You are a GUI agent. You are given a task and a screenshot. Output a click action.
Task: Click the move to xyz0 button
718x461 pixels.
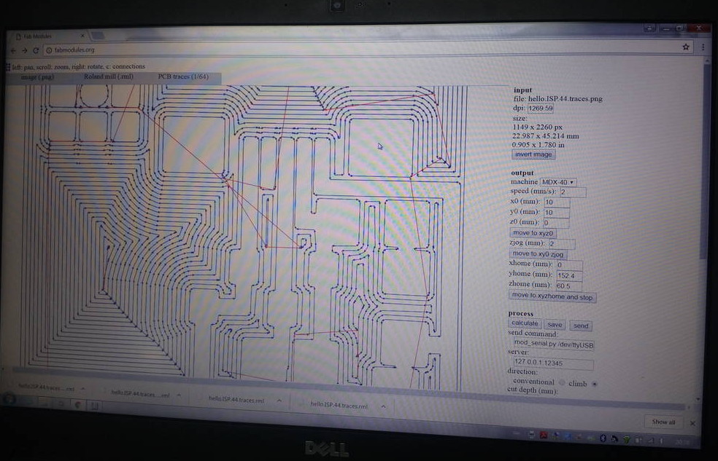pos(533,233)
